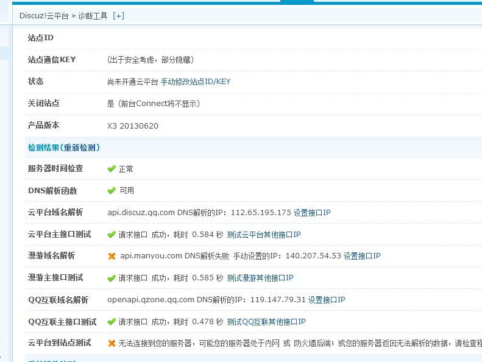Viewport: 482px width, 362px height.
Task: Click the QQ互联域名解析 label
Action: point(58,300)
